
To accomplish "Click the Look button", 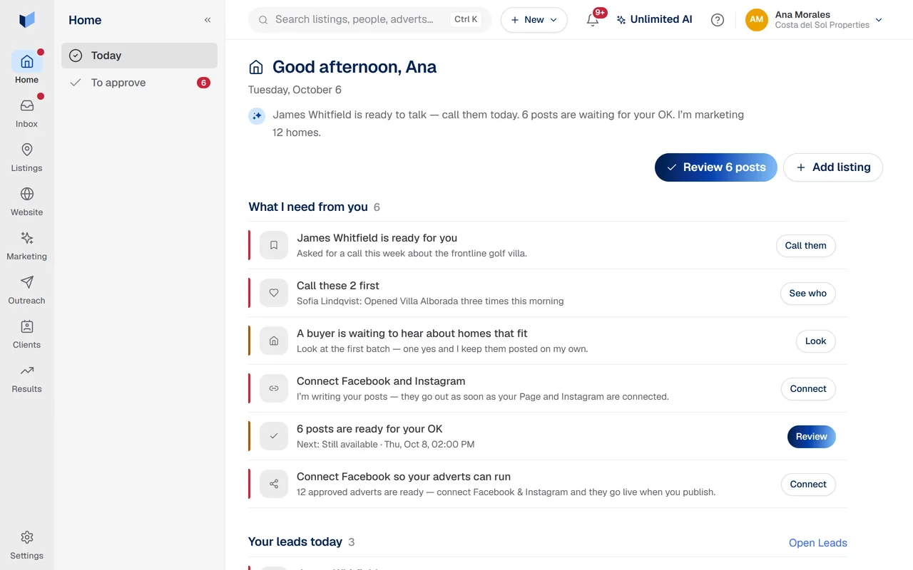I will (x=816, y=341).
